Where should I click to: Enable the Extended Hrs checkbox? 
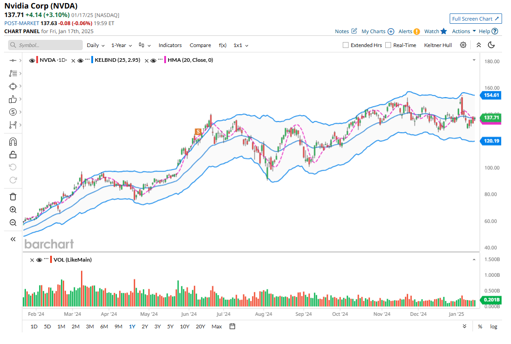(x=345, y=45)
